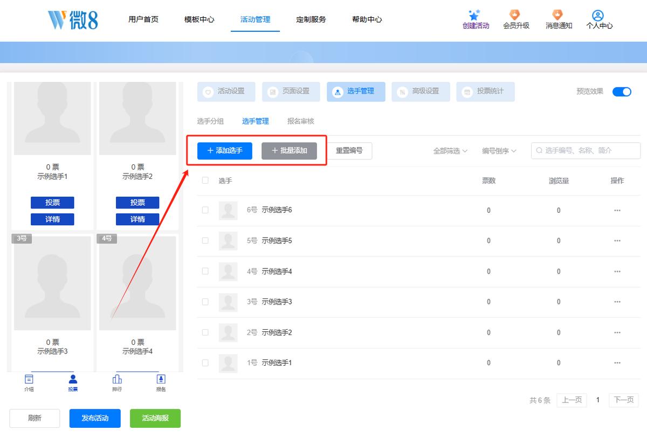Open 定制服务 in top navigation
Viewport: 647px width, 445px height.
311,19
